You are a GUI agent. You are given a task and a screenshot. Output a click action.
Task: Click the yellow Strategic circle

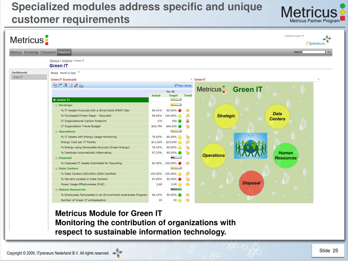coord(226,116)
